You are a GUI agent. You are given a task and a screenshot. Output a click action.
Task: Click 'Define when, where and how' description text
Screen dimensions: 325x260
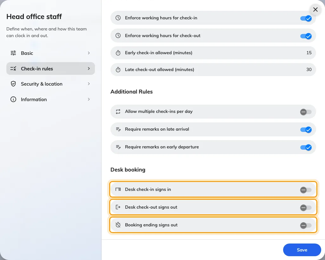coord(46,32)
